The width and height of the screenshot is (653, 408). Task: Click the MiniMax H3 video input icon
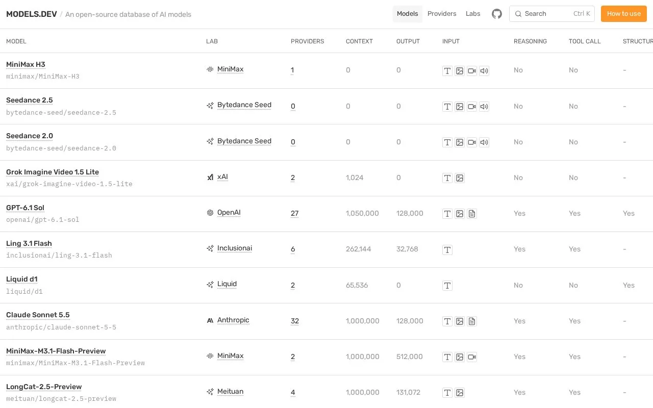pos(472,71)
